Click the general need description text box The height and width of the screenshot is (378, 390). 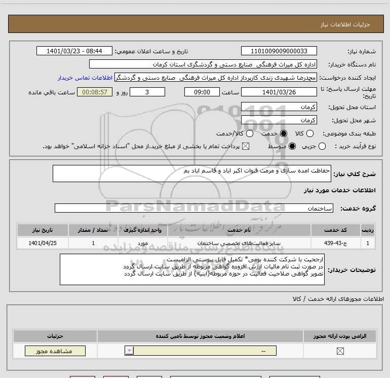click(x=192, y=174)
